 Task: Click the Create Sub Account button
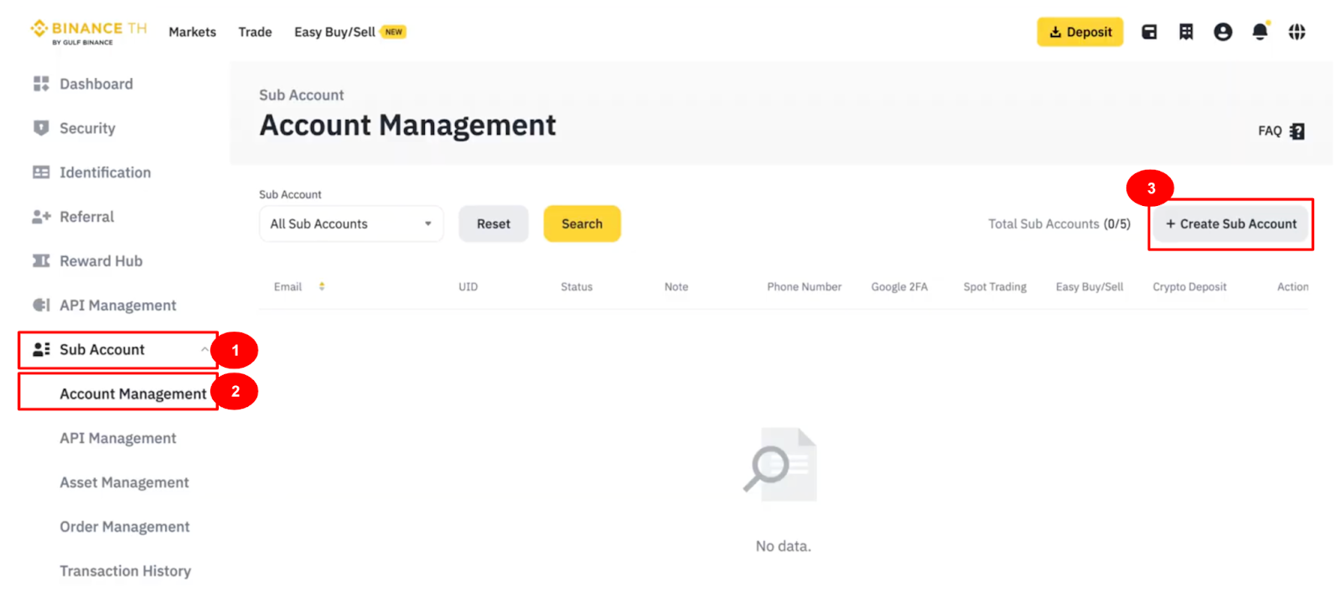[1230, 224]
